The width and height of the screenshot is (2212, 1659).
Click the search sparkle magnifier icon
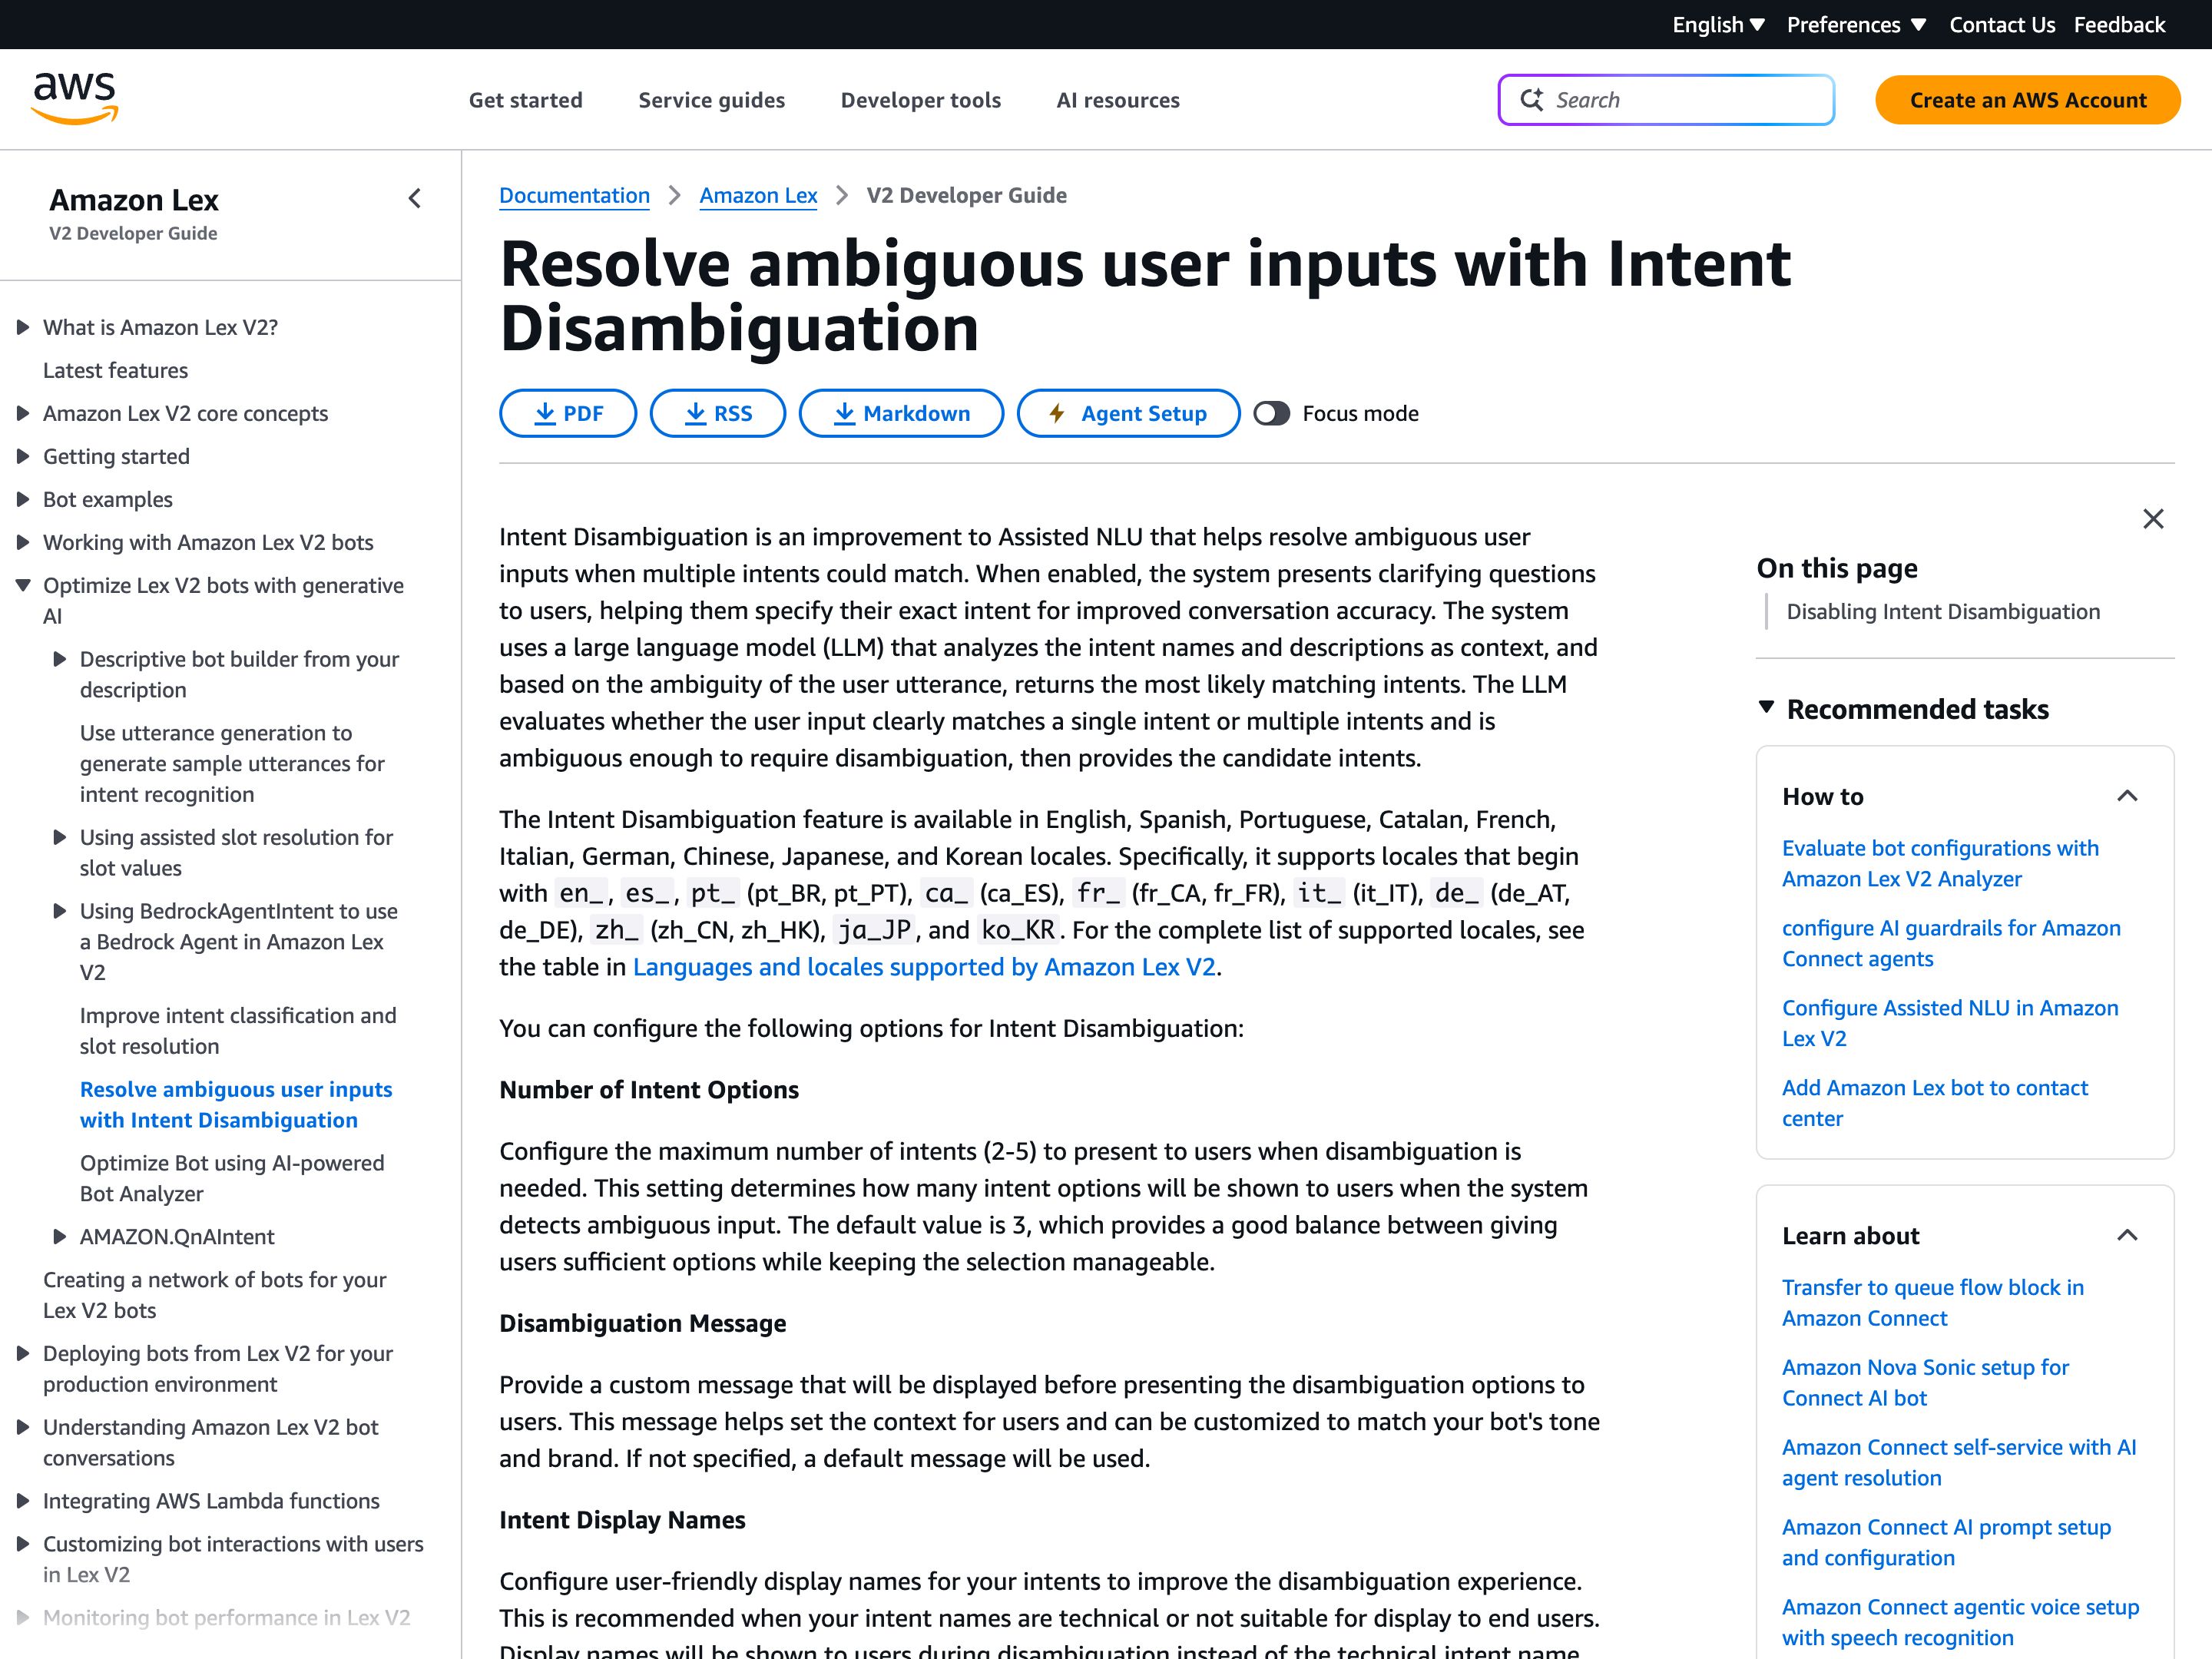click(1531, 100)
